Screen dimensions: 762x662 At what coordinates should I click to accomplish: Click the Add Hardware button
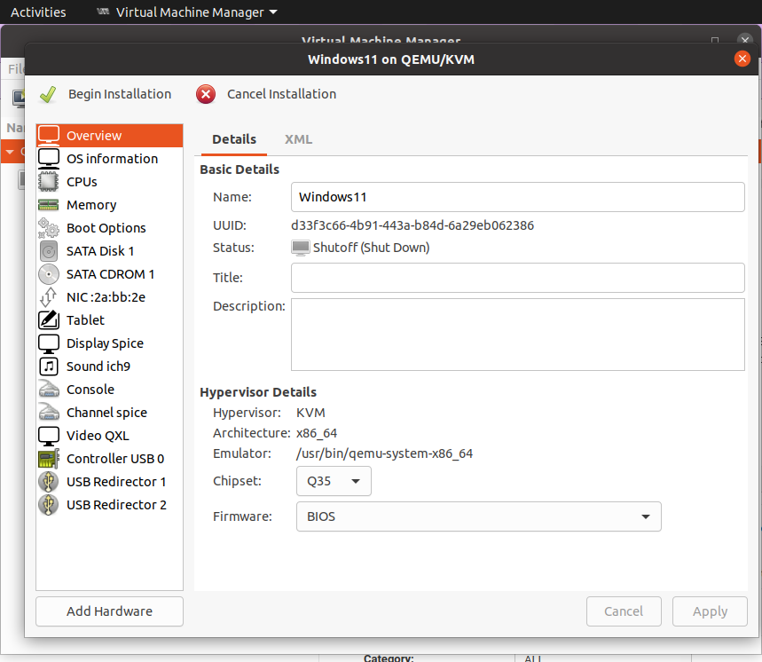pyautogui.click(x=109, y=611)
